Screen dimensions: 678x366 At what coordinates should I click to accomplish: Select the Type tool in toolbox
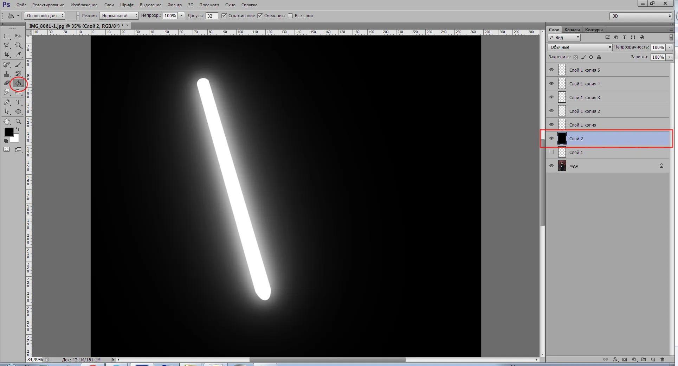[x=18, y=102]
